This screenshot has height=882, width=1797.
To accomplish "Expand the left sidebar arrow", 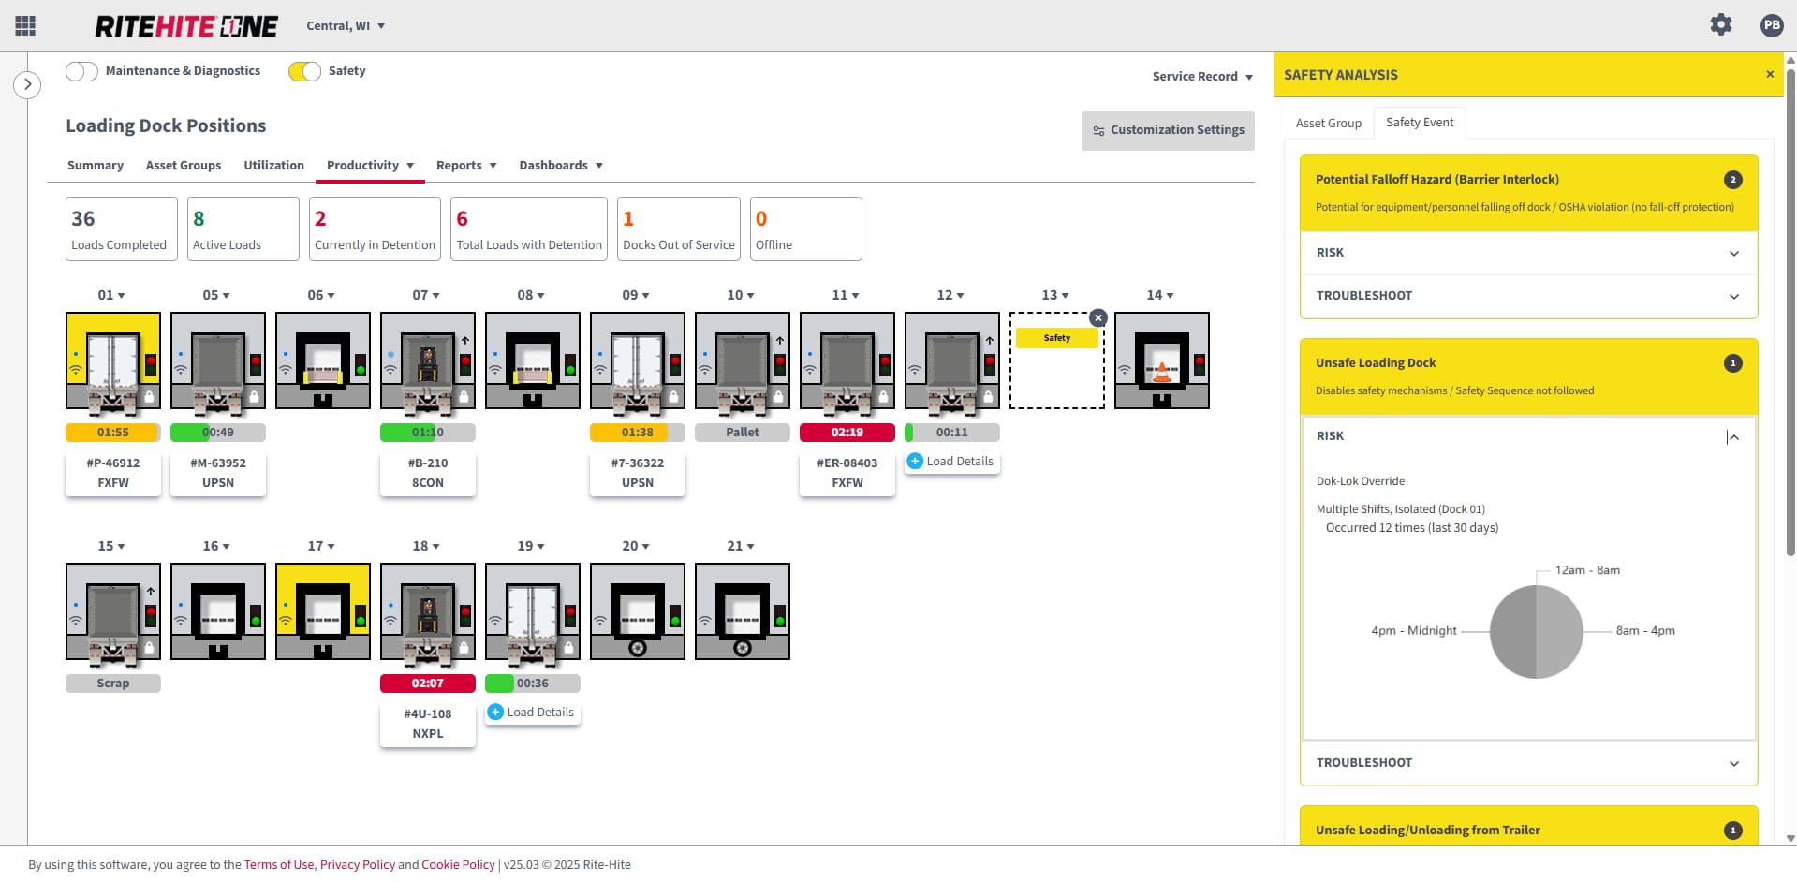I will [27, 84].
